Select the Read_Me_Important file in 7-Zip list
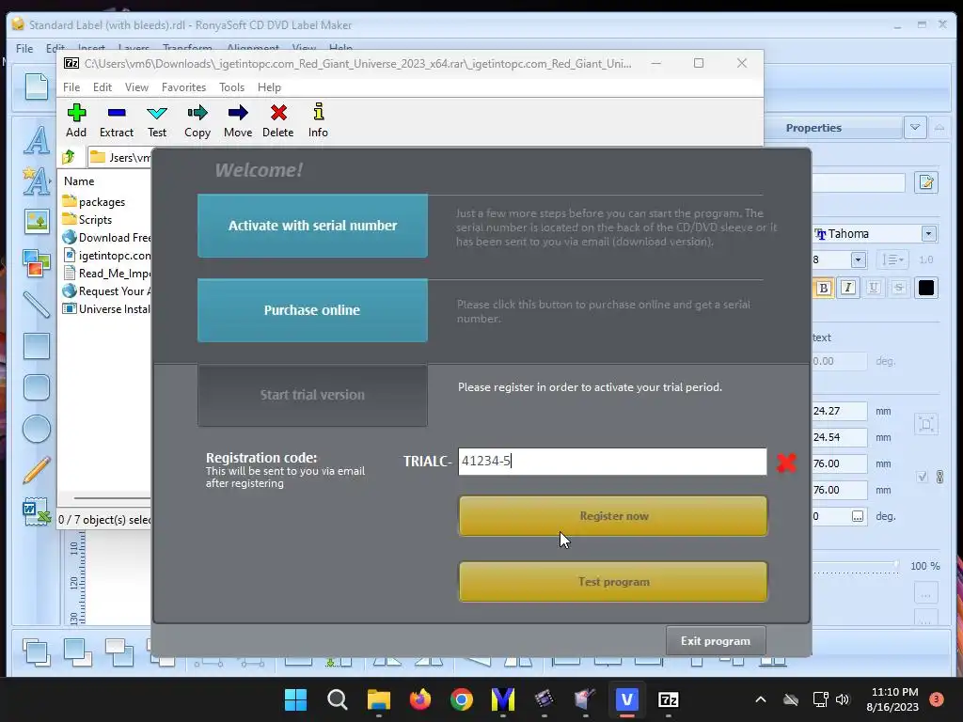Viewport: 963px width, 722px height. [107, 274]
